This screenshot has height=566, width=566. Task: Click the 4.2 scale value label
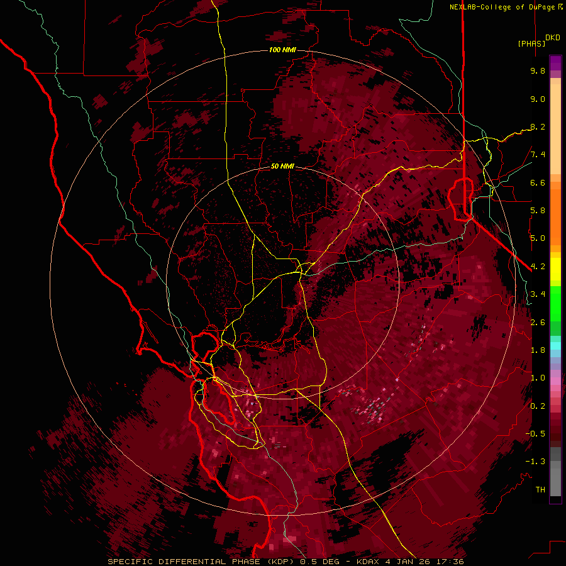click(x=538, y=267)
